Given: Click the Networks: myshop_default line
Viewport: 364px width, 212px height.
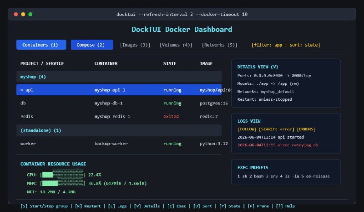Looking at the screenshot, I should pos(266,92).
